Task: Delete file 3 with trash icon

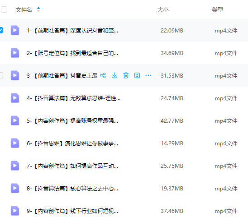Action: click(x=126, y=75)
